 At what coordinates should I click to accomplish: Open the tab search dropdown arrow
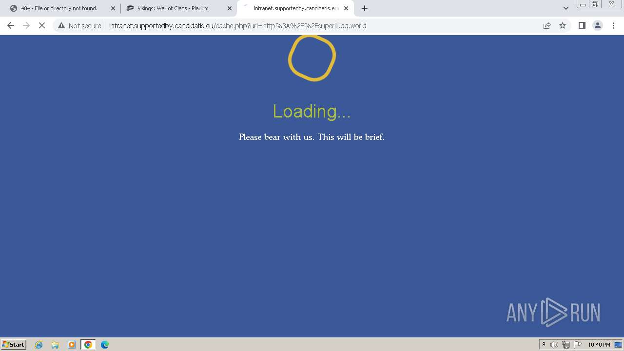[565, 8]
